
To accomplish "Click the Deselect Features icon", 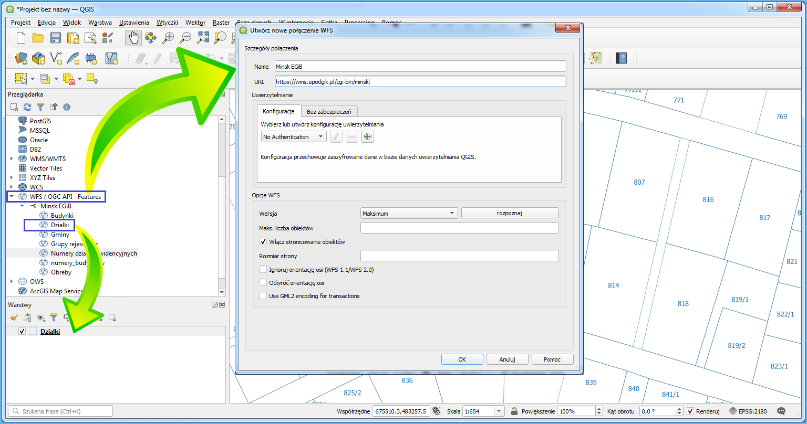I will pos(68,79).
